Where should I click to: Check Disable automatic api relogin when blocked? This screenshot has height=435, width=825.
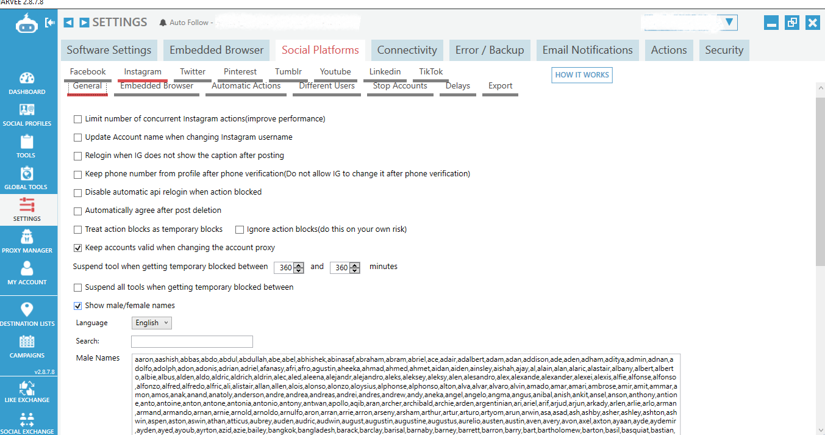pos(77,192)
